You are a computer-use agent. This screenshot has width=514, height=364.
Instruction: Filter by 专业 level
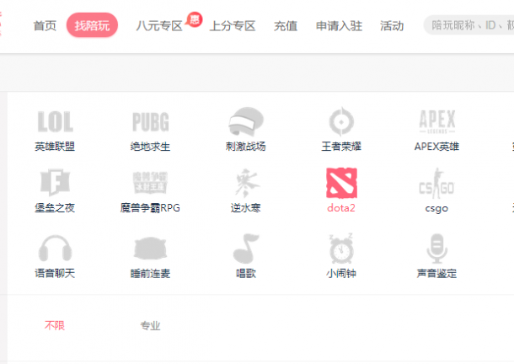[150, 325]
